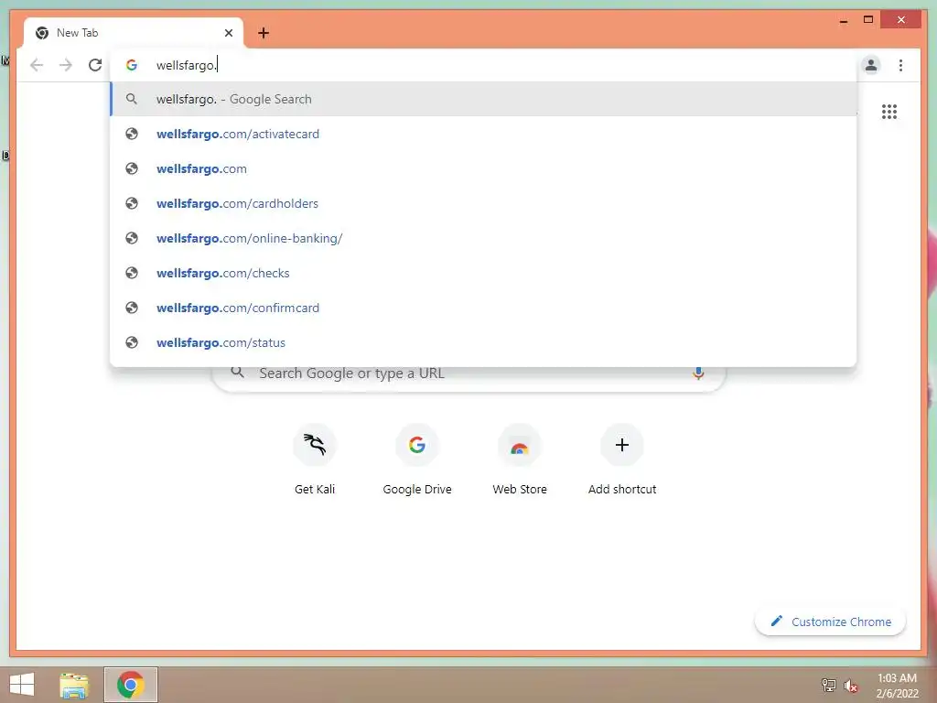Reload the page with refresh icon
The height and width of the screenshot is (703, 937).
[95, 65]
